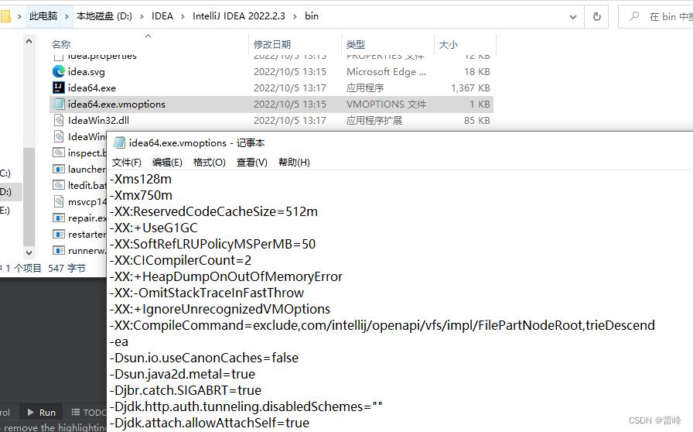Viewport: 693px width, 432px height.
Task: Open the 查看(V) menu in Notepad
Action: point(251,163)
